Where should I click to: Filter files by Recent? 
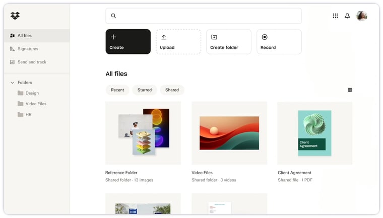pos(117,90)
